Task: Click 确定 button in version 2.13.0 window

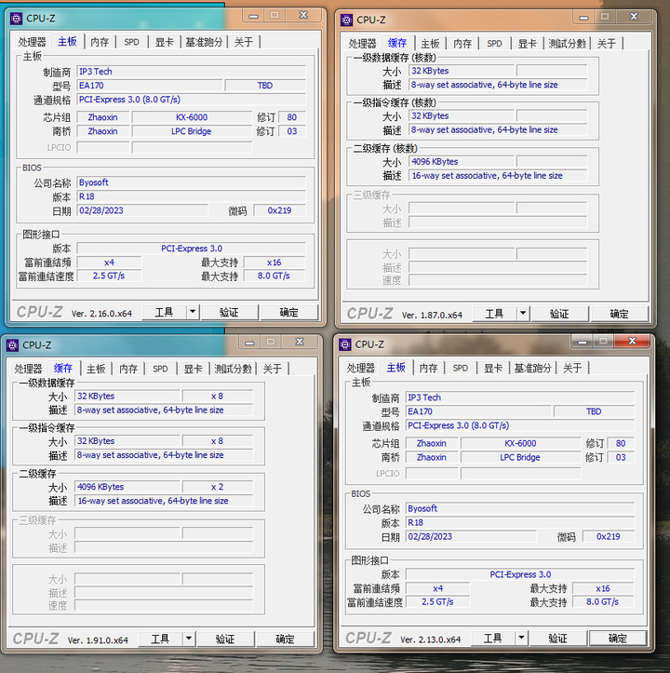Action: [618, 639]
